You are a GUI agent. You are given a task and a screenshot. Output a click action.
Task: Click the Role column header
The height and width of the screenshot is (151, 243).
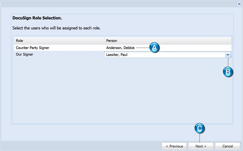59,41
